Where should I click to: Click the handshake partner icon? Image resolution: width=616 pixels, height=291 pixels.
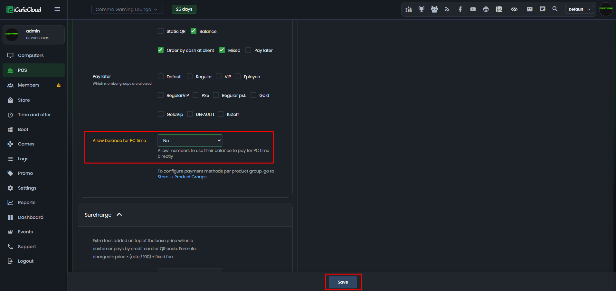coord(514,9)
